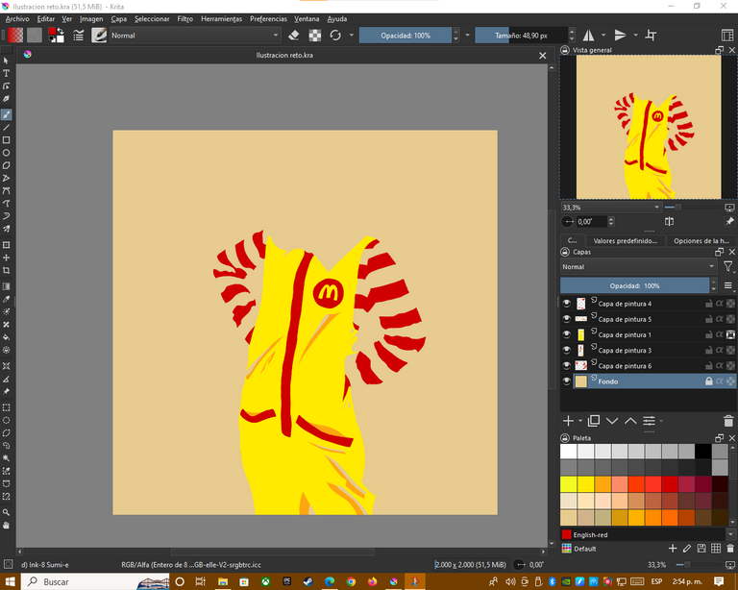Select the Zoom tool in toolbox
This screenshot has width=738, height=590.
[x=6, y=512]
